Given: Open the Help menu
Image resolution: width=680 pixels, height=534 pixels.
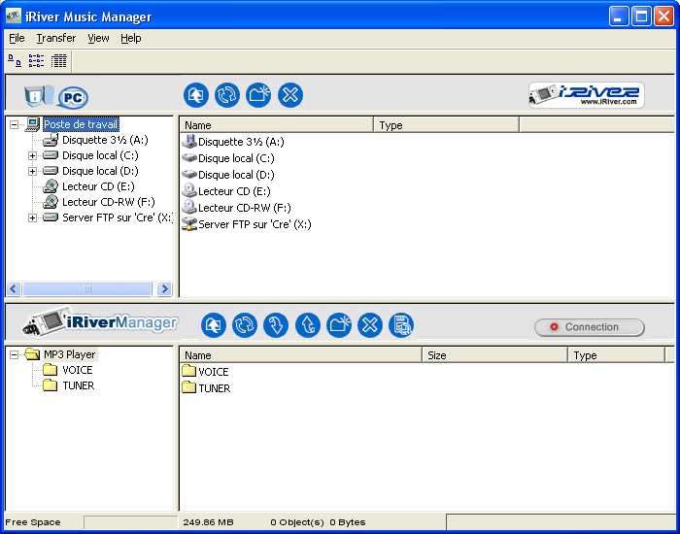Looking at the screenshot, I should point(131,38).
